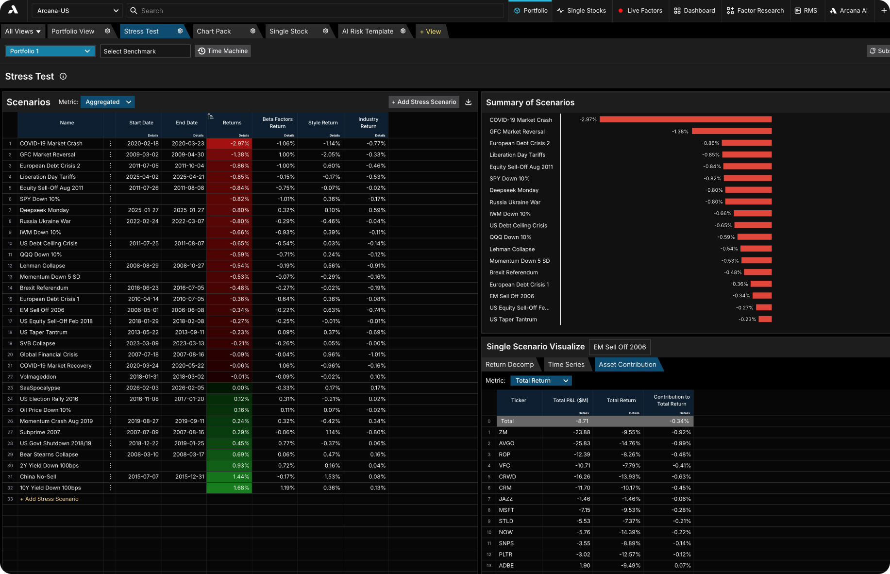Switch to the Time Series tab
Image resolution: width=890 pixels, height=574 pixels.
(566, 365)
